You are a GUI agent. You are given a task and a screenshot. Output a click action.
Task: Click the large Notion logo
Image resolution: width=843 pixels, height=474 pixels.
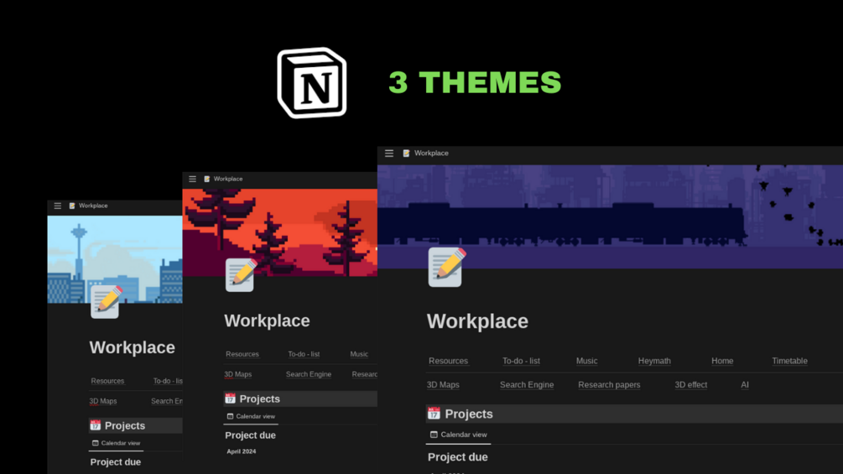pos(312,83)
